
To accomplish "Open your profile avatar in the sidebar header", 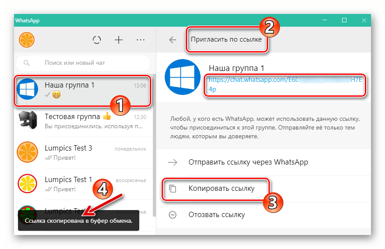I will tap(27, 40).
